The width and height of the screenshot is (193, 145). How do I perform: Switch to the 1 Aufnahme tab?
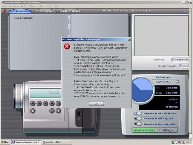[20, 11]
